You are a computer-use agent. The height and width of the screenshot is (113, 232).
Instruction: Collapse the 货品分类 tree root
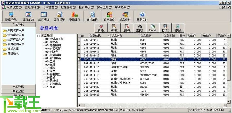pyautogui.click(x=38, y=36)
